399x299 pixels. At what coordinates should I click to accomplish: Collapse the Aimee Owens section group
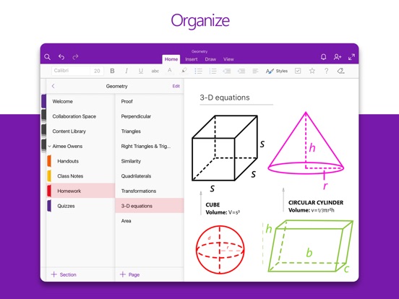coord(49,146)
